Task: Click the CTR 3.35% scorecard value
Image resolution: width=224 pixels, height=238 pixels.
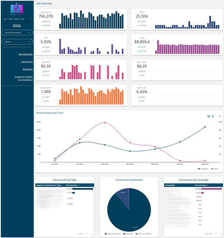Action: [x=46, y=42]
